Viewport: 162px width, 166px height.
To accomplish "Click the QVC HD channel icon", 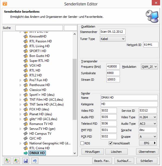I will coord(26,138).
